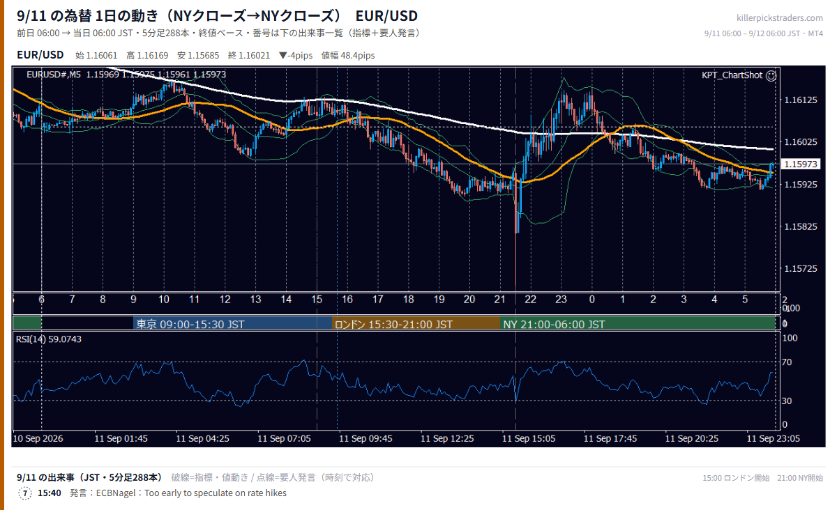The image size is (837, 510).
Task: Click the '11 Sep 09:45' time label
Action: pyautogui.click(x=365, y=439)
